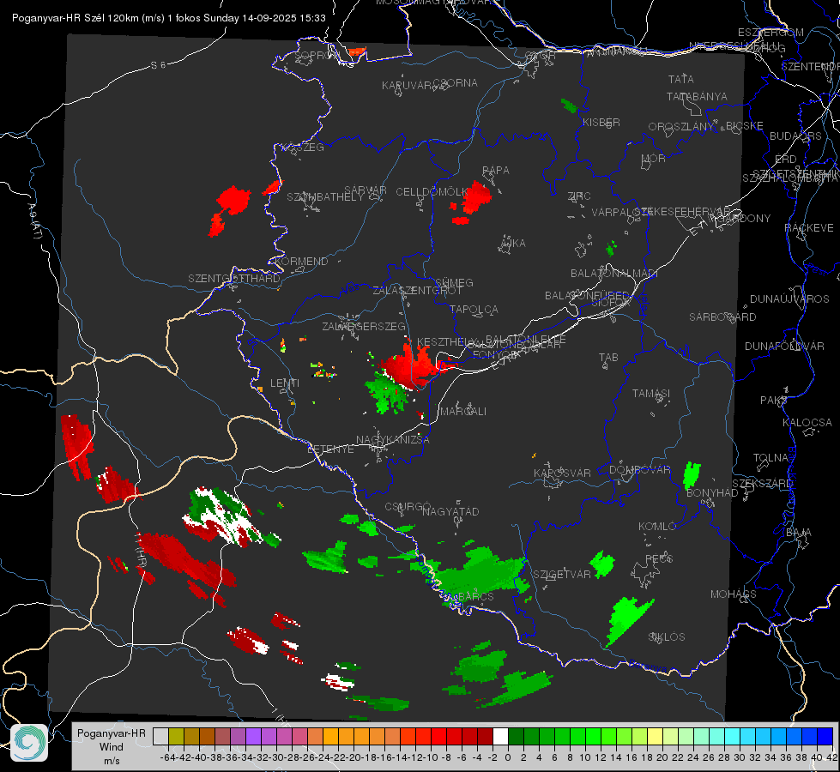Select the NAGYKANIZSA city label
This screenshot has height=772, width=840.
(393, 440)
